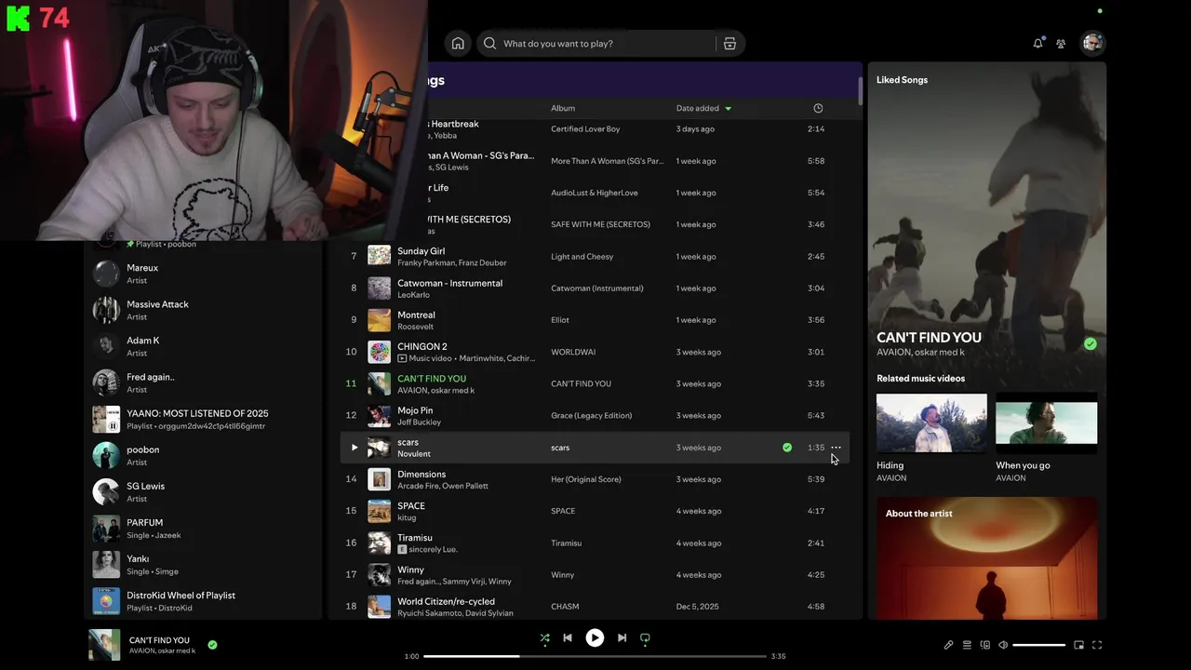Open the user profile avatar
1191x670 pixels.
[1092, 43]
